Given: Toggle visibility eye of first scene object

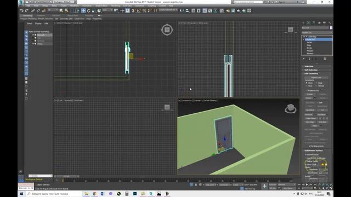Looking at the screenshot, I should pos(33,35).
